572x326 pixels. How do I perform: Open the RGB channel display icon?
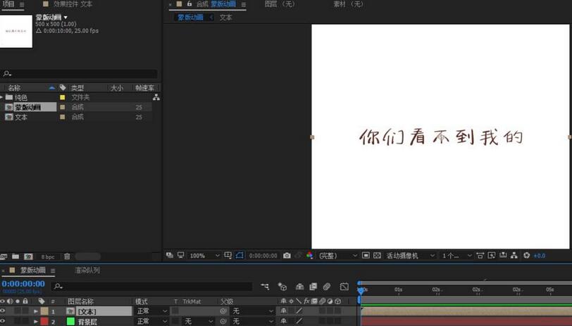click(x=309, y=256)
